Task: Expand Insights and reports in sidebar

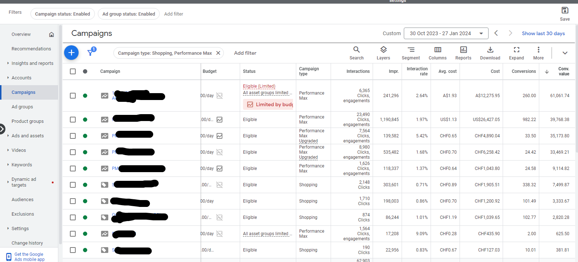Action: pos(32,63)
